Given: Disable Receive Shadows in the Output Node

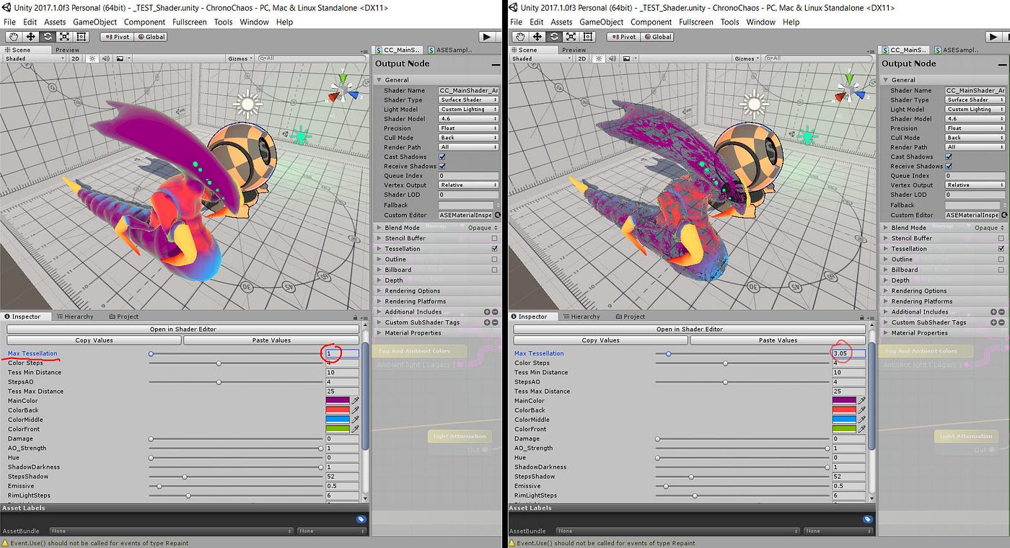Looking at the screenshot, I should tap(442, 167).
